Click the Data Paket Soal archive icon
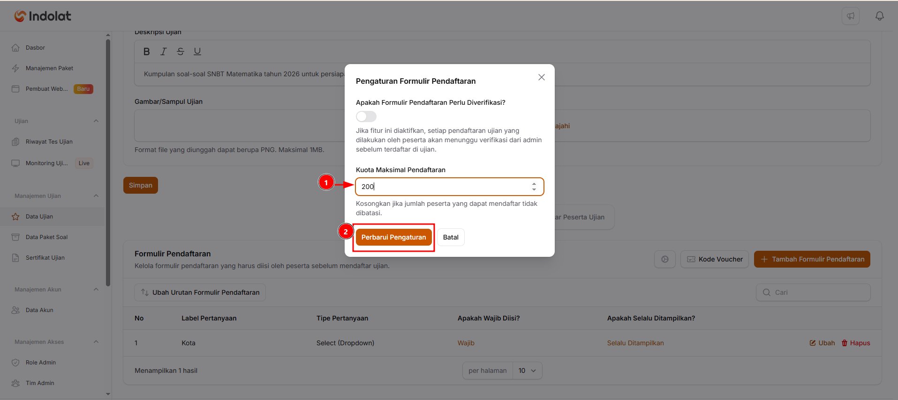Viewport: 898px width, 400px height. click(x=15, y=237)
